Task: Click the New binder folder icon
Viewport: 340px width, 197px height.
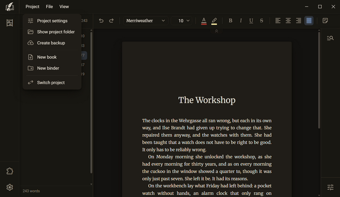Action: [31, 68]
